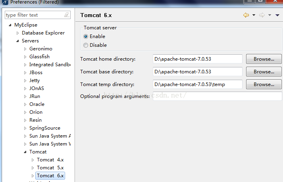Select JRun in the server list
The height and width of the screenshot is (182, 283).
(x=35, y=96)
